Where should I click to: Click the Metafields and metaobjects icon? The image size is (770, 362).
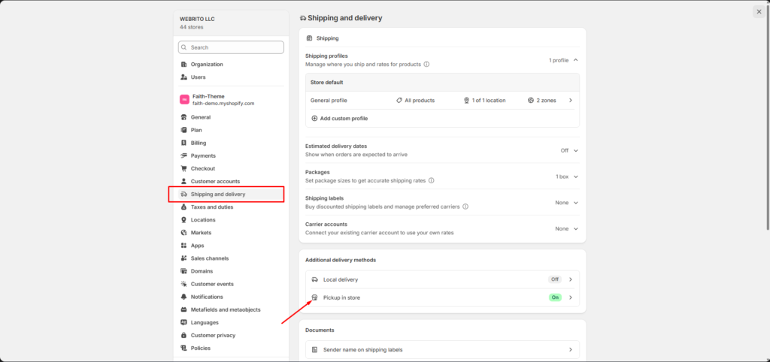(x=183, y=309)
